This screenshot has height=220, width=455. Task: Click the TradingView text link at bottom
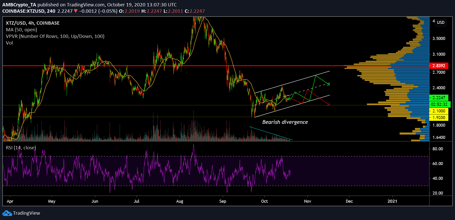(27, 213)
